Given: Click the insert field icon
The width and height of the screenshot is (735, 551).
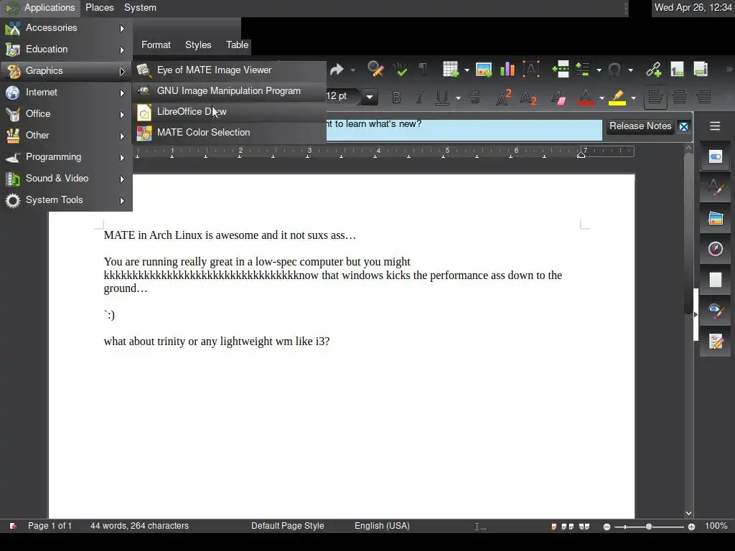Looking at the screenshot, I should click(583, 70).
